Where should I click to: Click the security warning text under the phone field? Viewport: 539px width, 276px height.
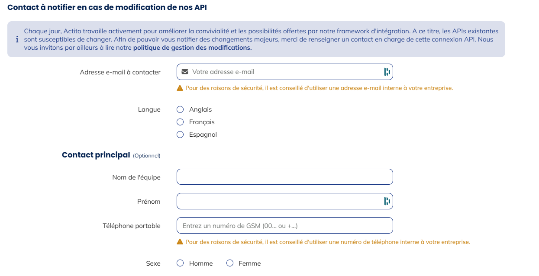pyautogui.click(x=328, y=242)
